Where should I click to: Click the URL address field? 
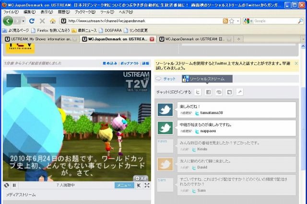tap(145, 21)
